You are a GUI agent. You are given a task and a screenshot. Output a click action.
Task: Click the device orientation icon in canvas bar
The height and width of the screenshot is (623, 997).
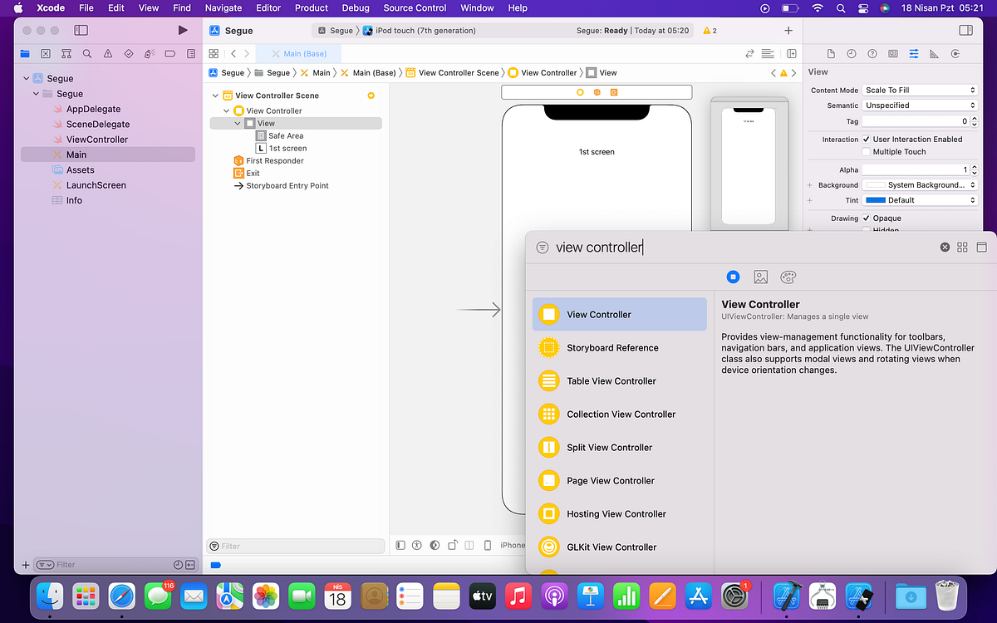(452, 545)
